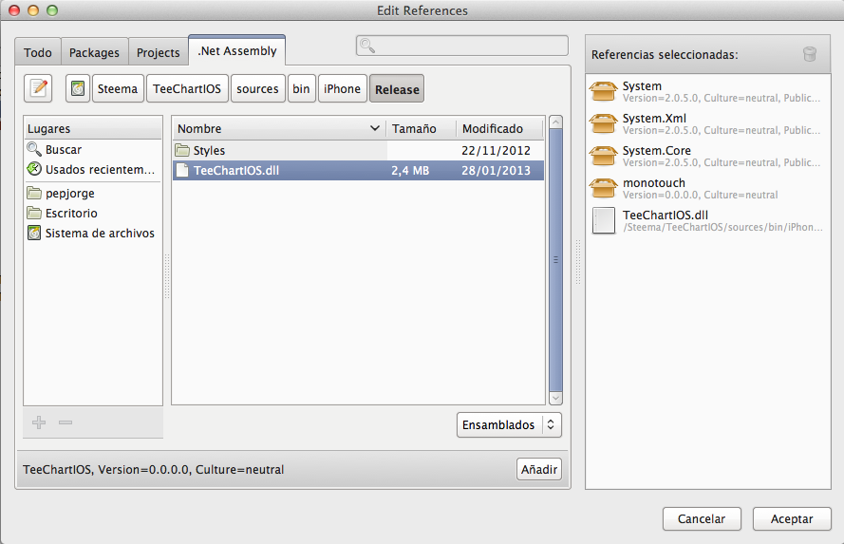844x544 pixels.
Task: Select the .Net Assembly tab
Action: tap(236, 50)
